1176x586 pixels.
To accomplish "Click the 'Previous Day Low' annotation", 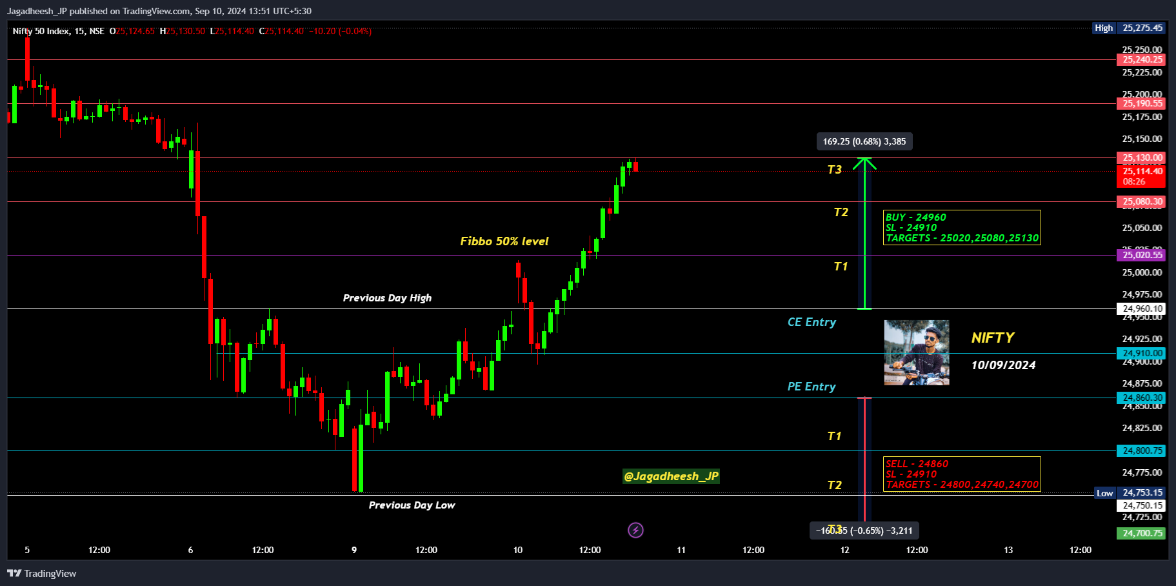I will [412, 505].
